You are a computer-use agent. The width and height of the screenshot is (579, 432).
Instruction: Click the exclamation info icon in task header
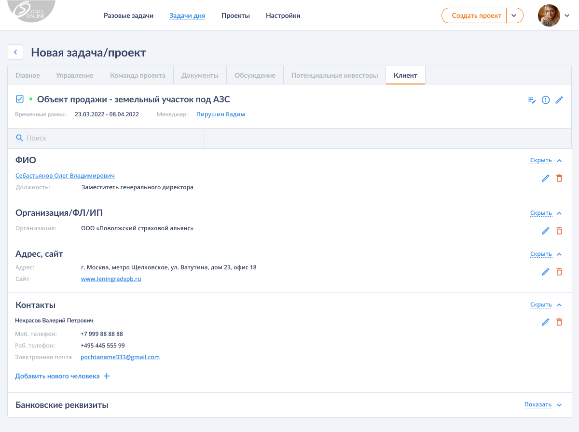pyautogui.click(x=546, y=100)
